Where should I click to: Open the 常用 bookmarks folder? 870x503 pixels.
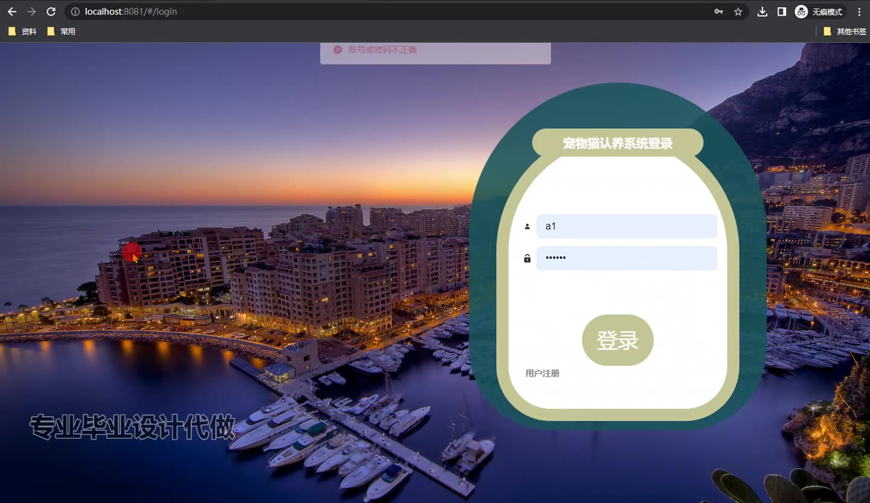click(x=61, y=31)
